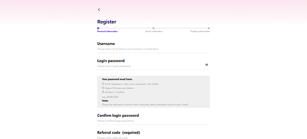Click the Register heading
Screen dimensions: 307x139
pyautogui.click(x=107, y=22)
